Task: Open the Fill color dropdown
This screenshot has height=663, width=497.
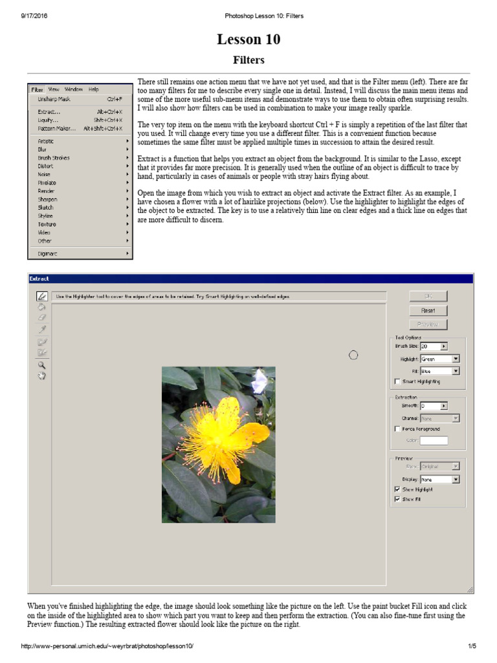Action: coord(456,371)
